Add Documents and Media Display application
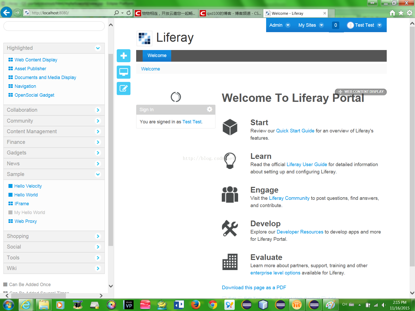The image size is (415, 311). tap(45, 77)
